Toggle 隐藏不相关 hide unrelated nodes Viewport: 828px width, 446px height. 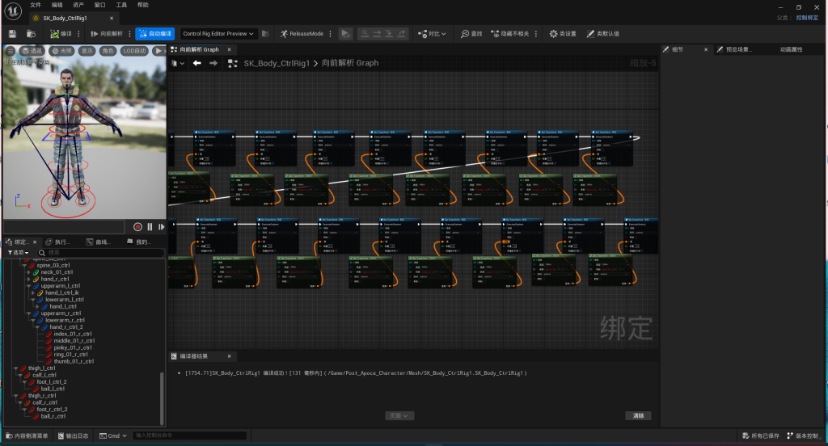point(510,34)
